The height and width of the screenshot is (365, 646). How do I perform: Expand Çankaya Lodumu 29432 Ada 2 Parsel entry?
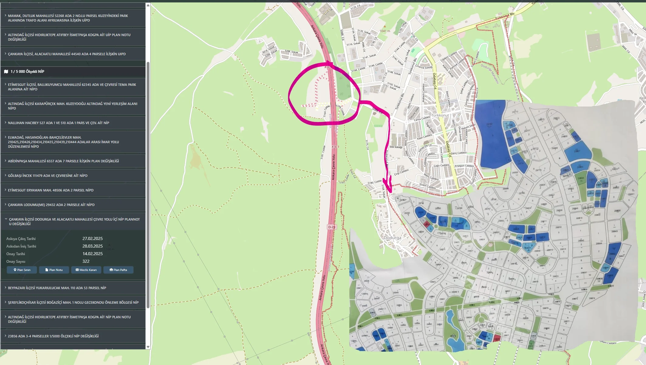(73, 205)
